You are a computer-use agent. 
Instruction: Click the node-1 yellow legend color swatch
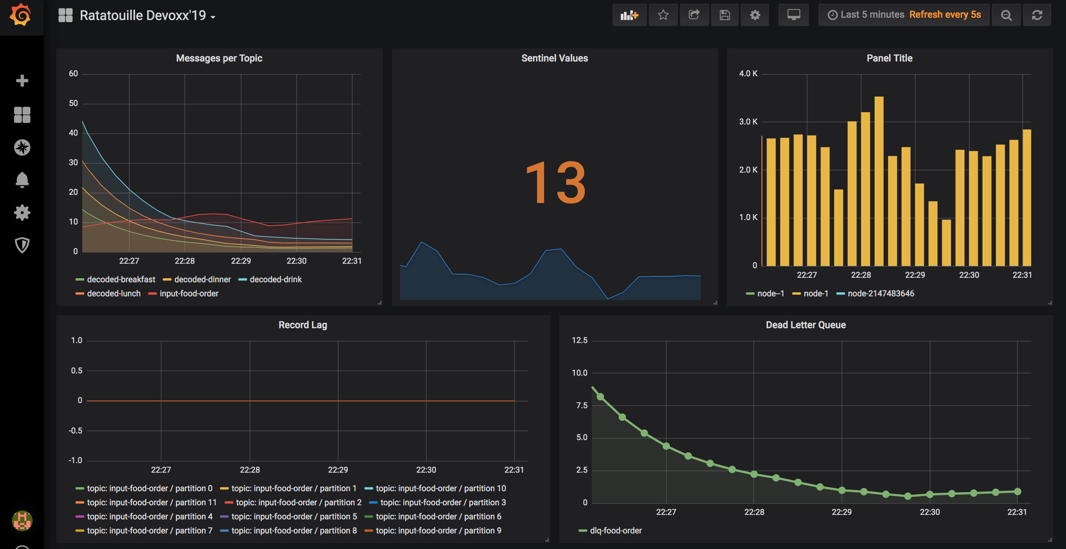[x=796, y=294]
